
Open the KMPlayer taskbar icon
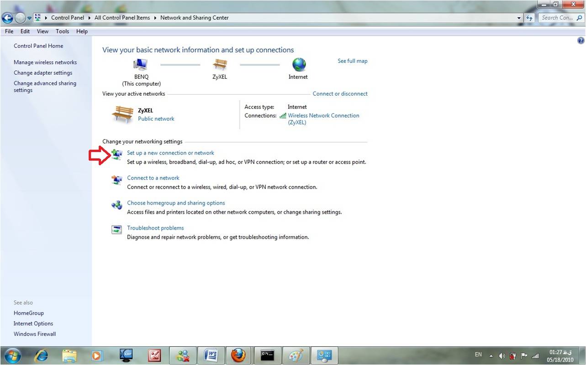coord(126,355)
